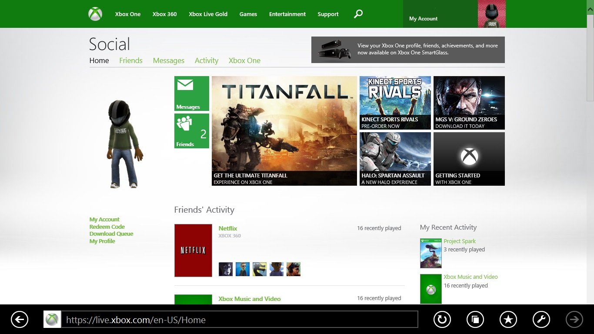This screenshot has height=334, width=594.
Task: Open the Xbox 360 menu item
Action: pos(165,14)
